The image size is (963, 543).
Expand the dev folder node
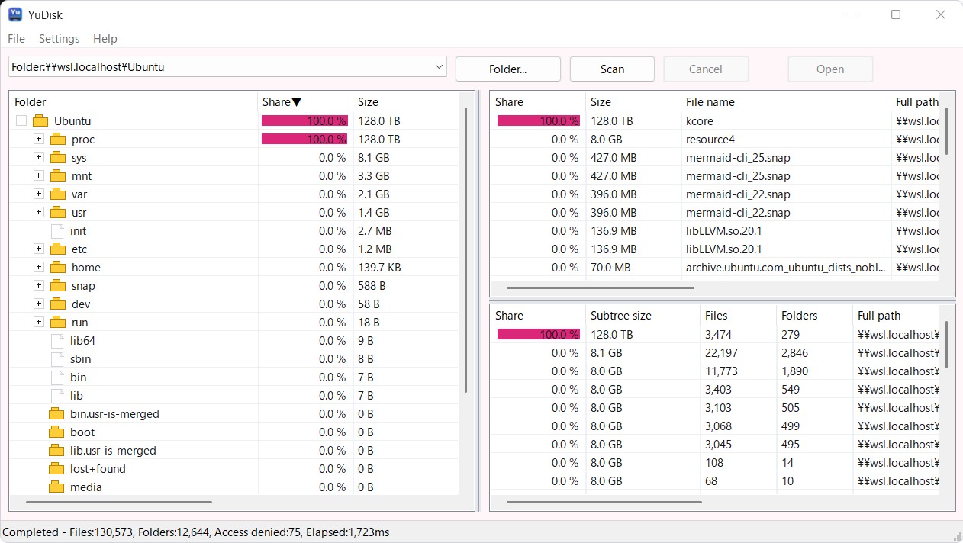click(x=39, y=304)
